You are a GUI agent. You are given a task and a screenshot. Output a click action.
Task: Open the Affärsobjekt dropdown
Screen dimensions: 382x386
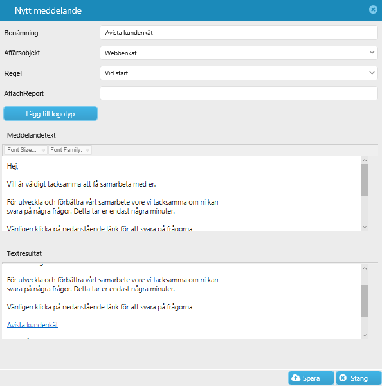[x=239, y=53]
